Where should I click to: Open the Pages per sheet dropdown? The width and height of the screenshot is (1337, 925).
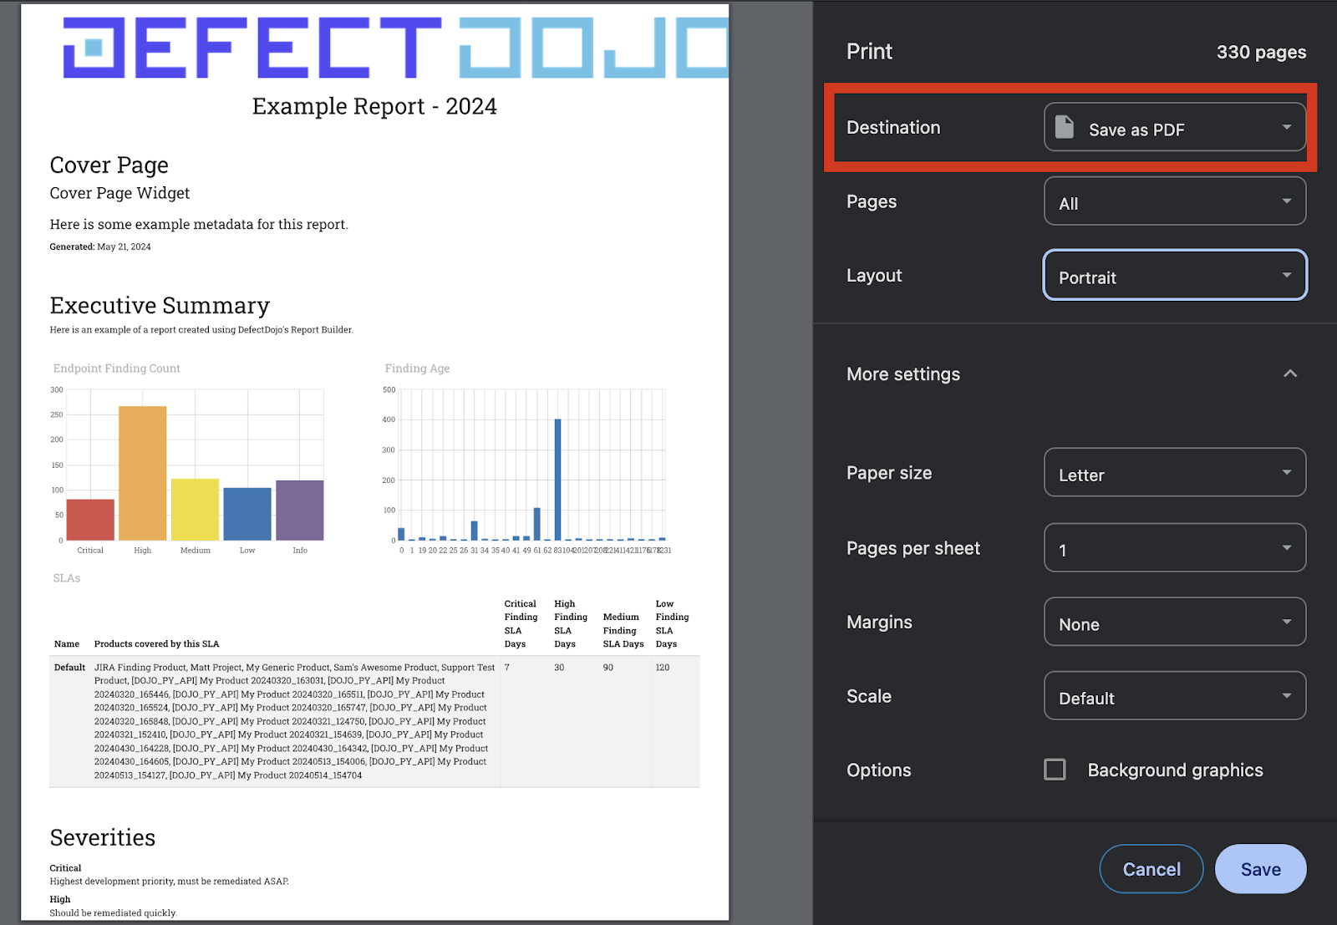[1174, 548]
